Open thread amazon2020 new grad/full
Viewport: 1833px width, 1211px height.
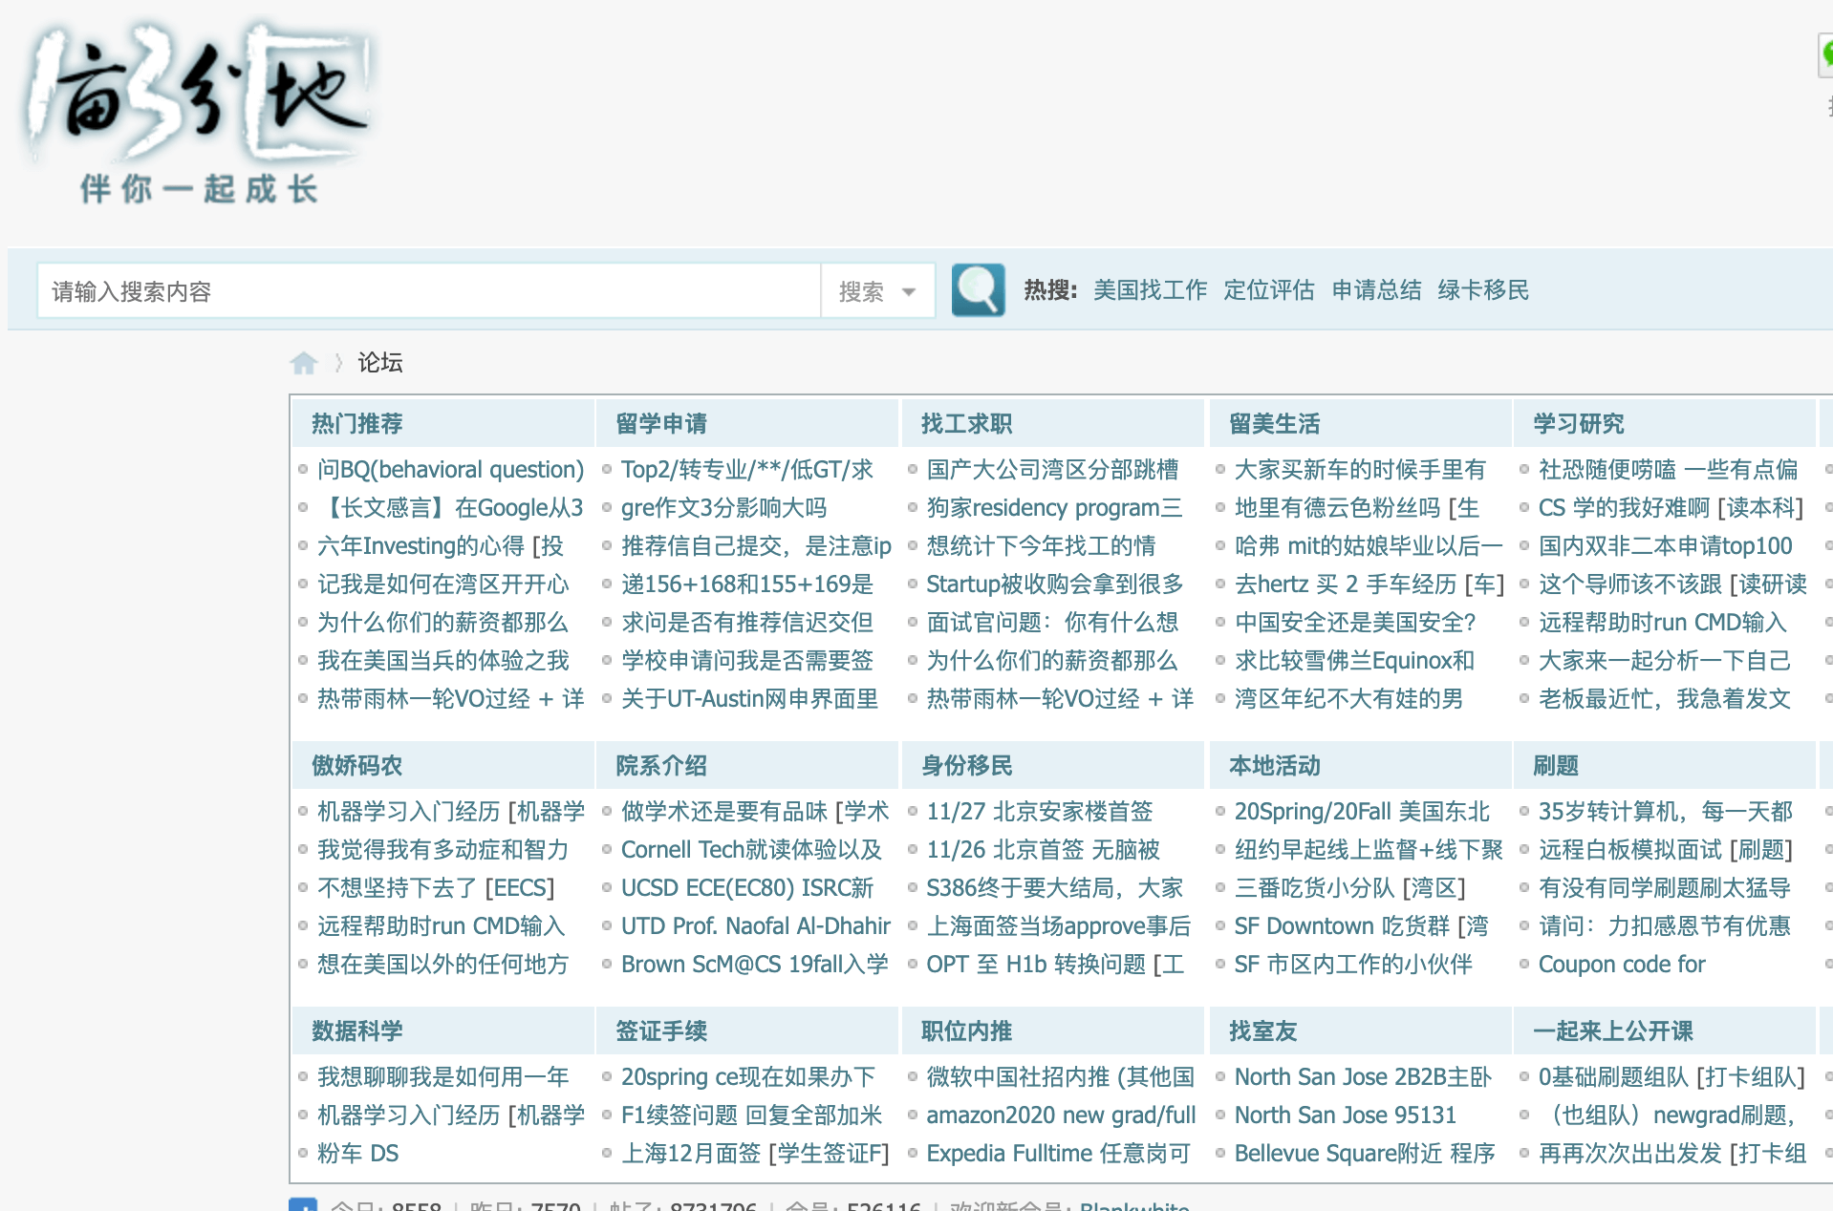(x=1061, y=1115)
